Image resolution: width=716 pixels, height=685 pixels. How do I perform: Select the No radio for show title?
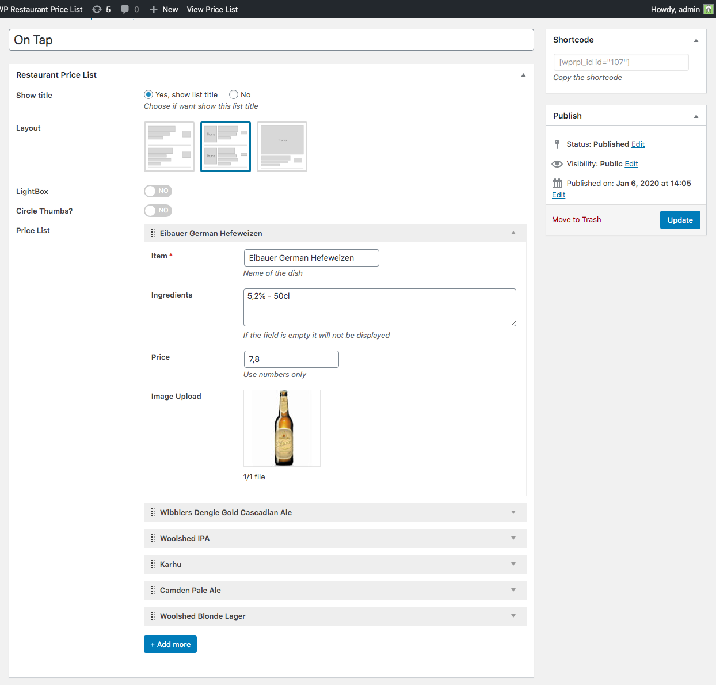[x=234, y=94]
